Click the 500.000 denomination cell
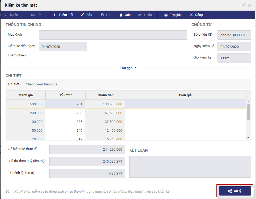Screen dimensions: 256x199 tap(25, 104)
